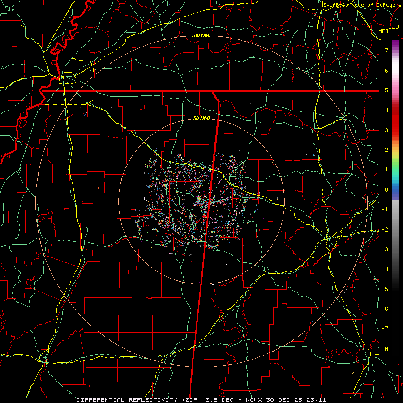Click the "4" value on color scale

click(x=386, y=110)
